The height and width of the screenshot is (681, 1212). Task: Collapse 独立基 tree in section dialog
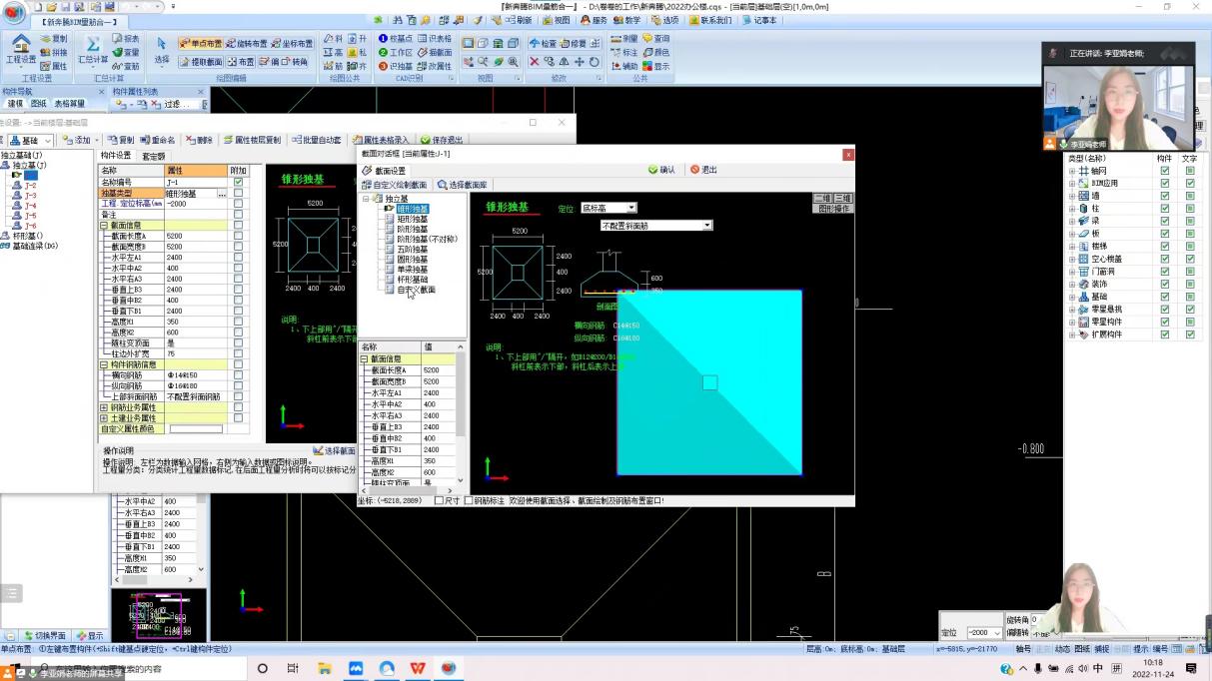(366, 199)
